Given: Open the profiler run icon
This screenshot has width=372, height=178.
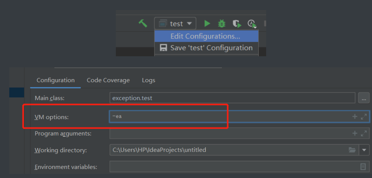Looking at the screenshot, I should click(252, 24).
